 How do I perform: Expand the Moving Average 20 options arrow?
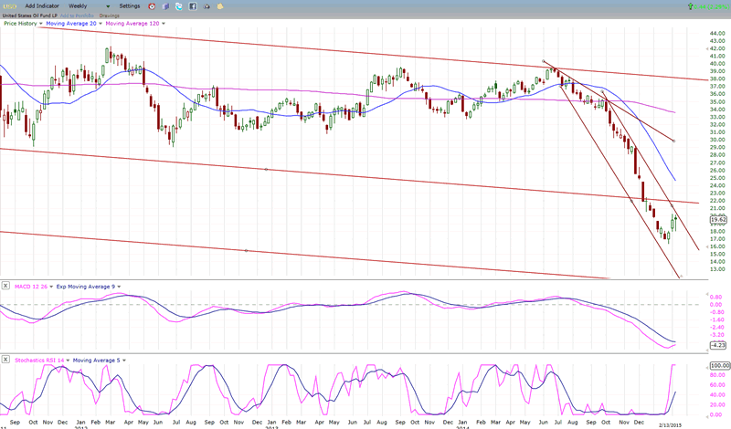101,24
